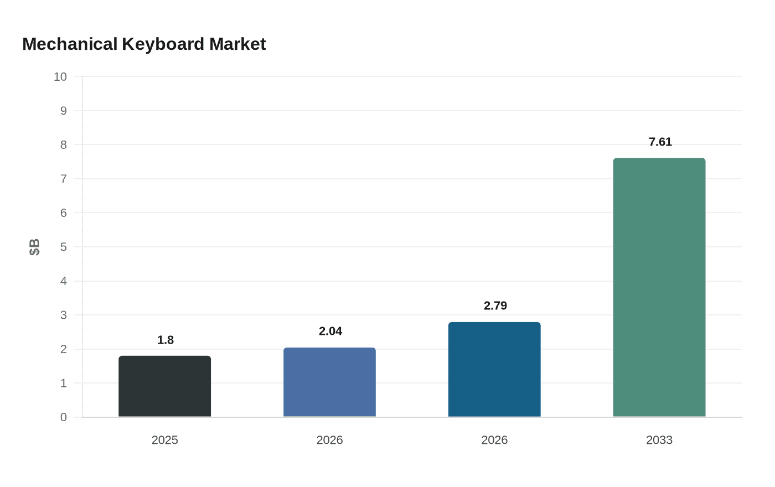Click the dark charcoal 2025 bar
Image resolution: width=775 pixels, height=487 pixels.
tap(164, 386)
